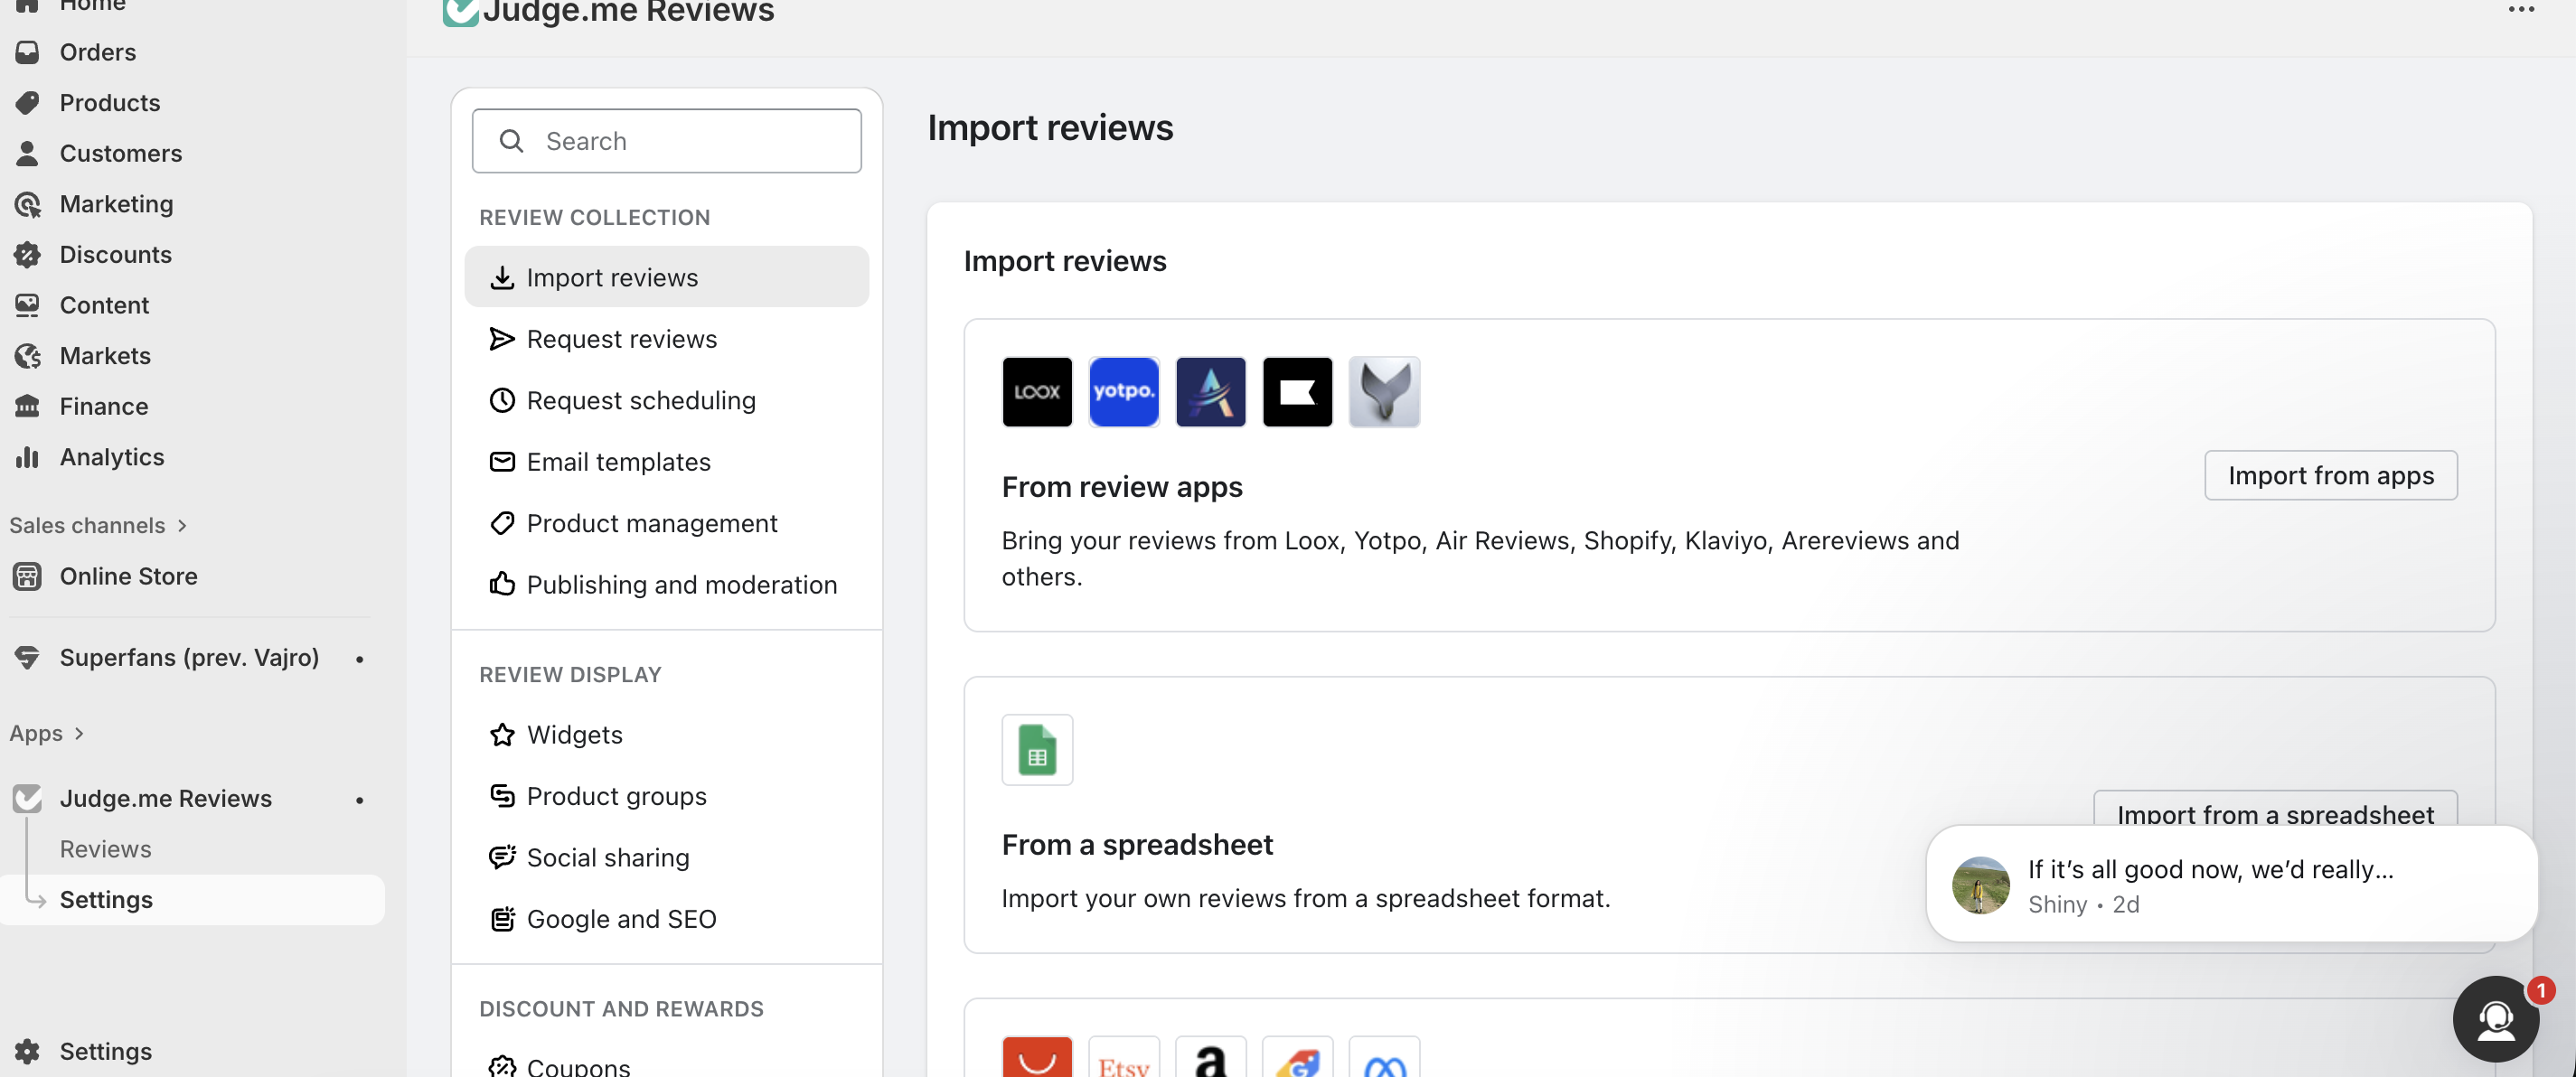Open Online Store sales channel
Viewport: 2576px width, 1077px height.
128,576
